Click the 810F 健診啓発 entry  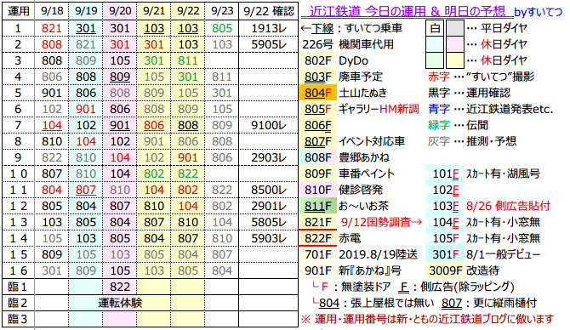pyautogui.click(x=344, y=190)
